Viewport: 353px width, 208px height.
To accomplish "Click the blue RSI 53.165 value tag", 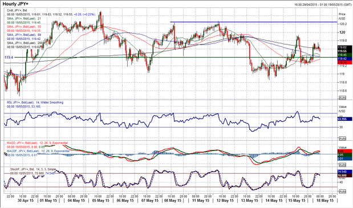I will (x=344, y=119).
